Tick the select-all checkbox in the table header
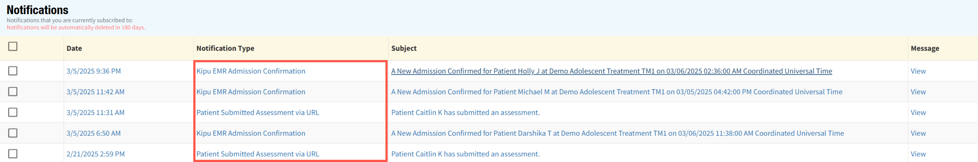This screenshot has width=978, height=162. (x=13, y=47)
